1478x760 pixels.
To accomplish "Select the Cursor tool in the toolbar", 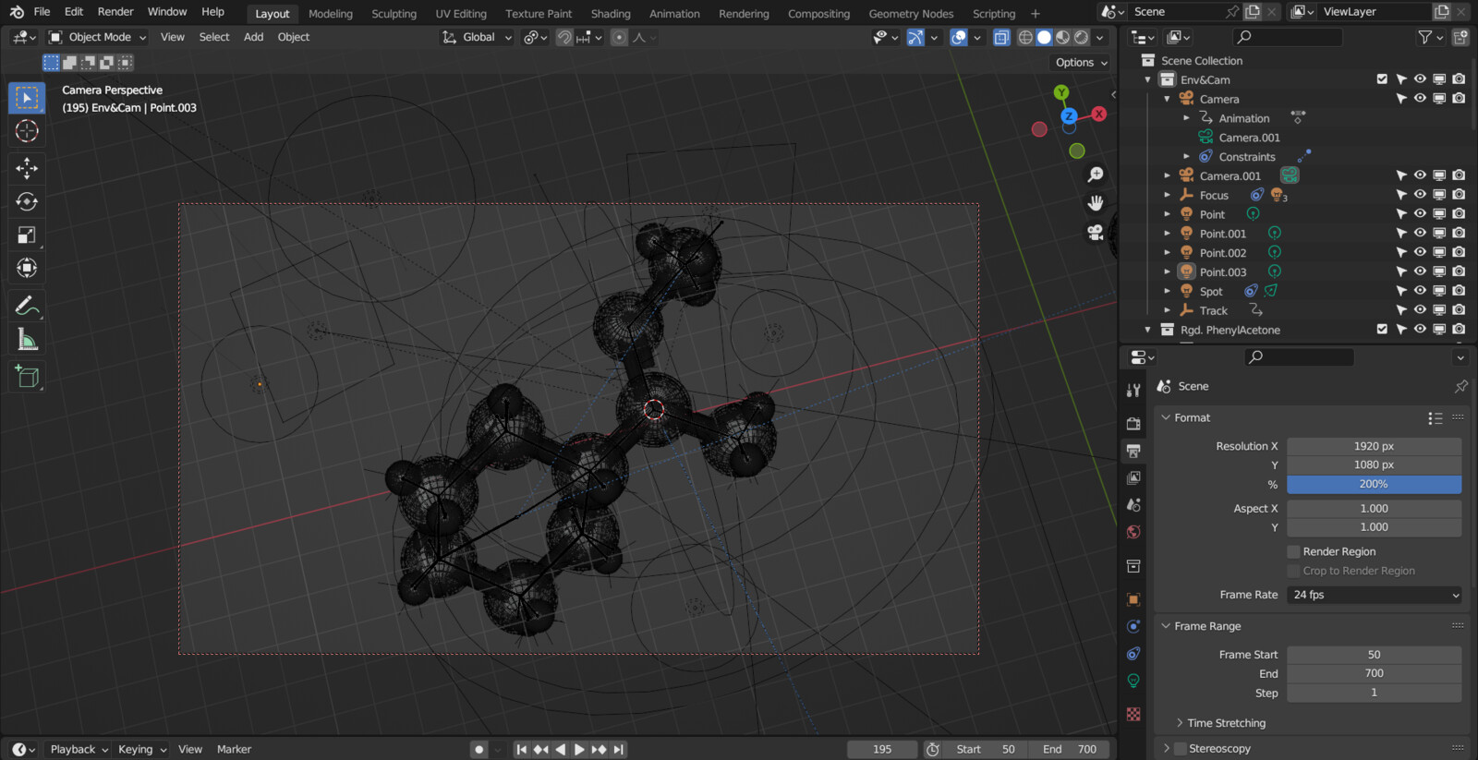I will click(27, 131).
